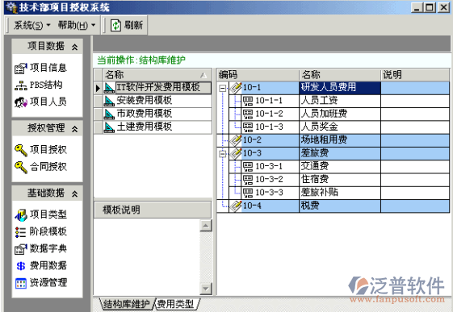Switch to the 费用类型 tab
This screenshot has height=312, width=453.
click(x=176, y=304)
